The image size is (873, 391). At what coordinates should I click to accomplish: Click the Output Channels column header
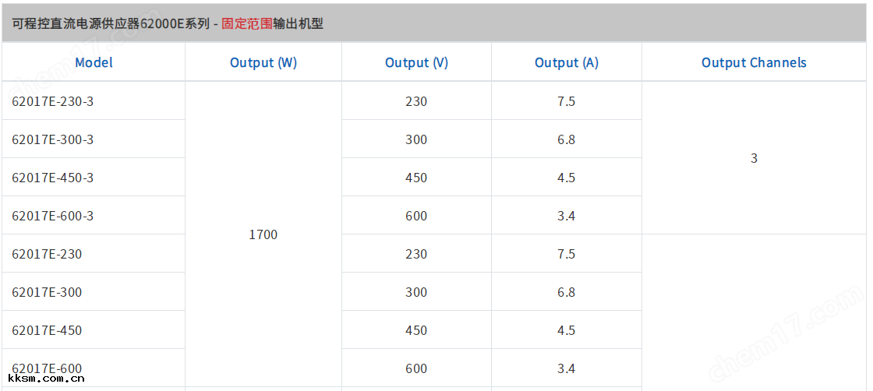pyautogui.click(x=754, y=62)
